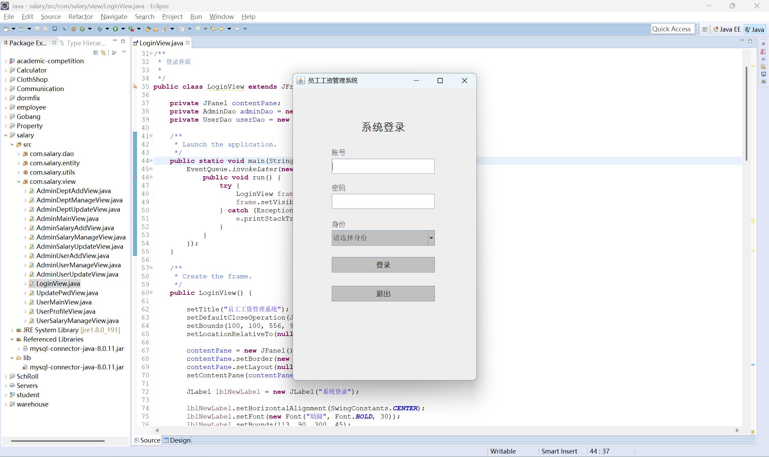This screenshot has height=457, width=769.
Task: Open the Console monitor icon on right trim
Action: click(763, 74)
